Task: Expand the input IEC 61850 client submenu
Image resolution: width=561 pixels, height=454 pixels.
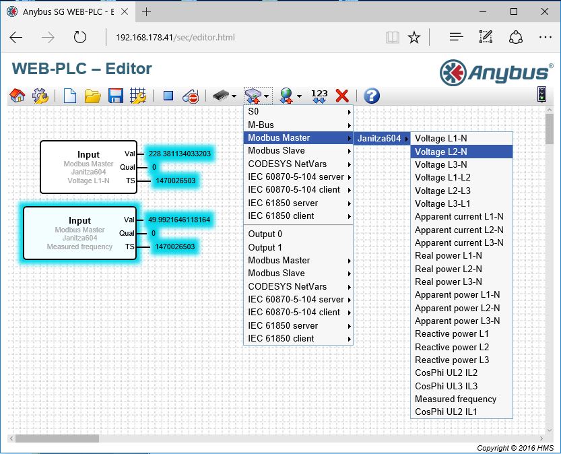Action: [x=298, y=216]
